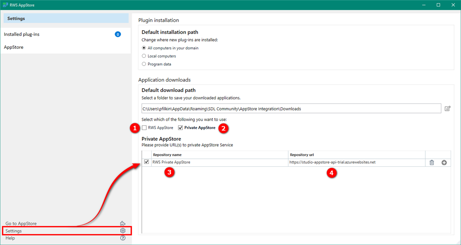Open AppStore in the sidebar
The image size is (461, 245).
tap(65, 47)
